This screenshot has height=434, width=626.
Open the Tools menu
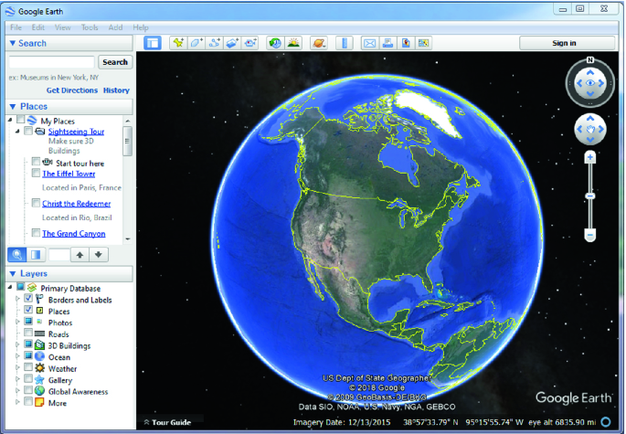point(90,27)
